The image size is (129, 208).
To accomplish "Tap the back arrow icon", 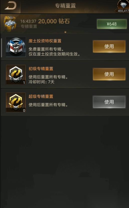I will [10, 6].
